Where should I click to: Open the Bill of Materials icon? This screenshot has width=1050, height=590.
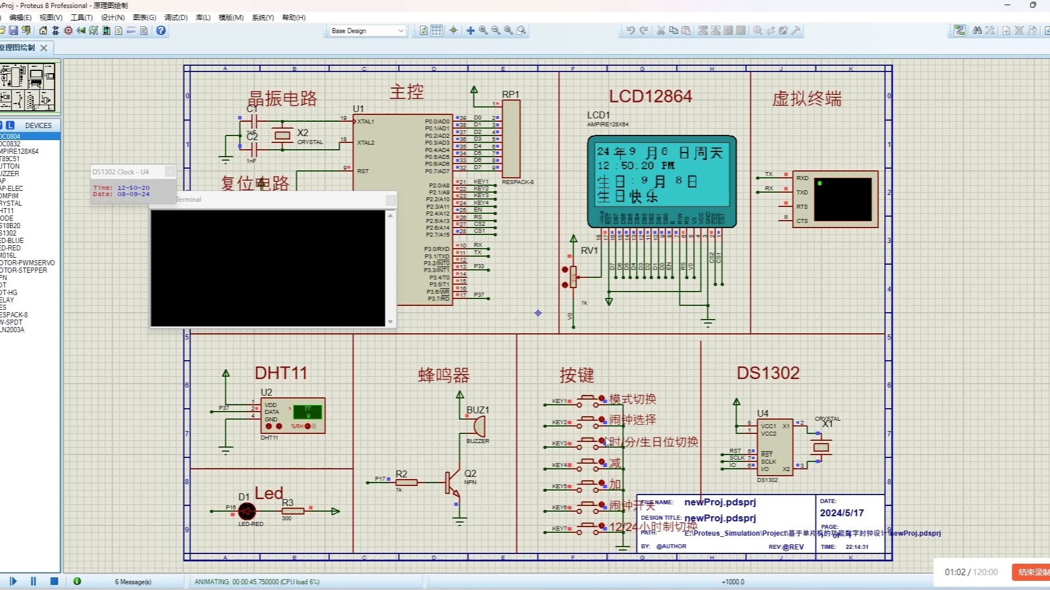118,30
